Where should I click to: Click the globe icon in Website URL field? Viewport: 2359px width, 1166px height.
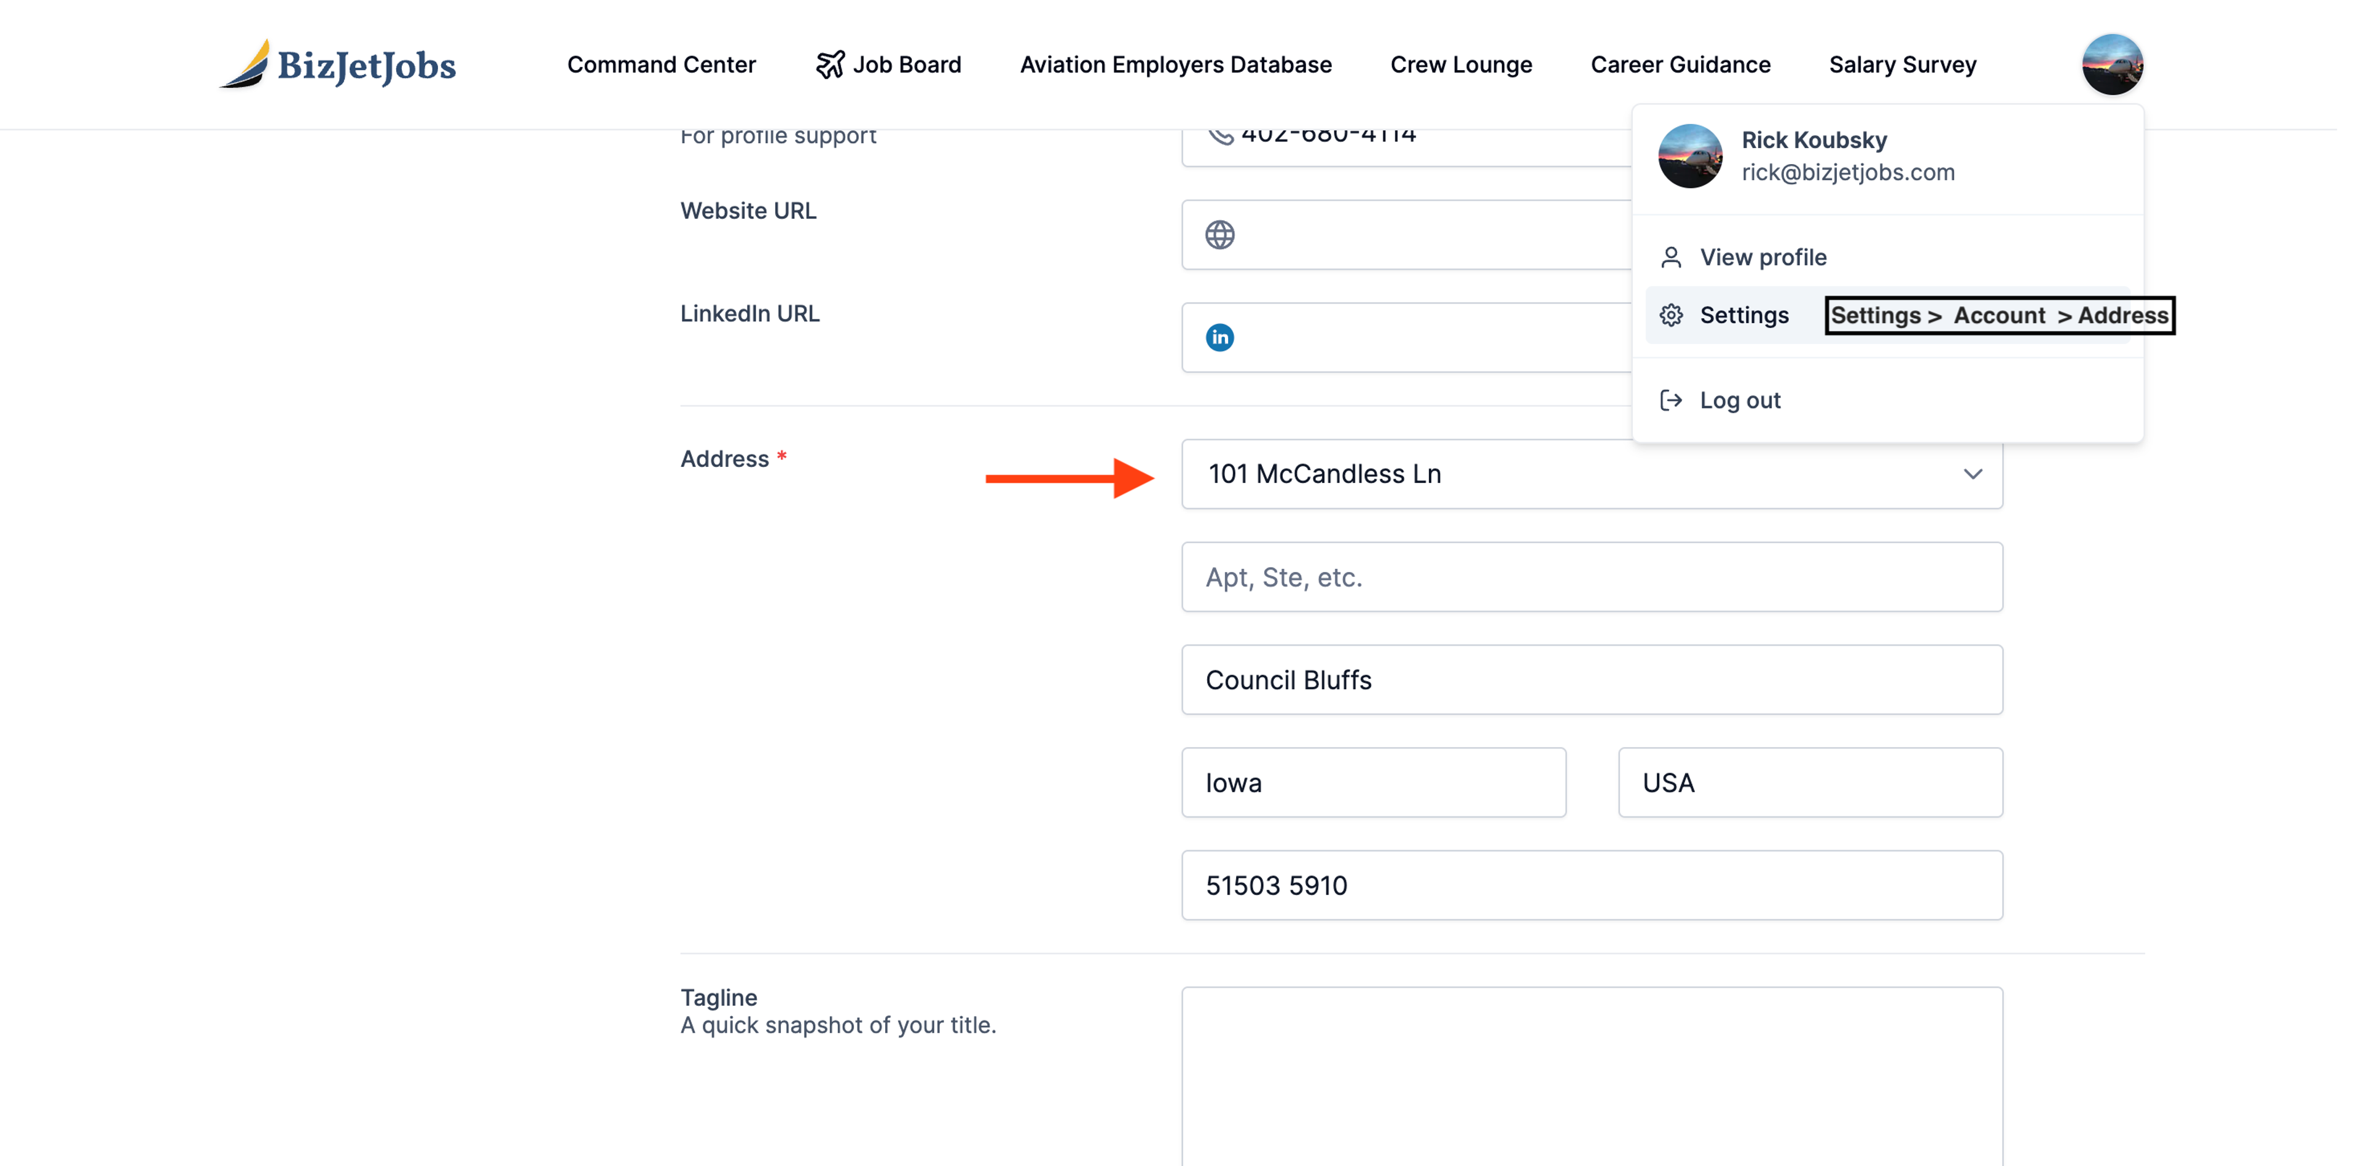1219,235
